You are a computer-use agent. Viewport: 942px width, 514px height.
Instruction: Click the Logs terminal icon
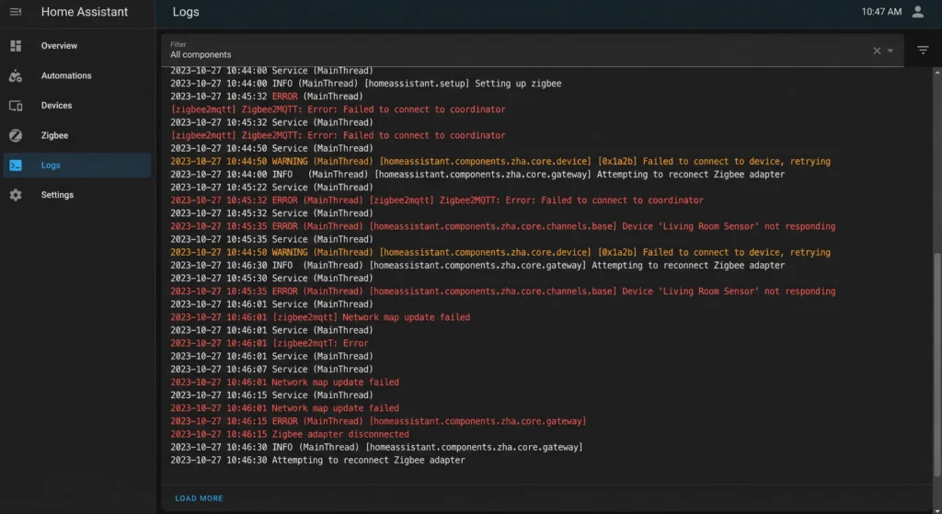click(16, 166)
